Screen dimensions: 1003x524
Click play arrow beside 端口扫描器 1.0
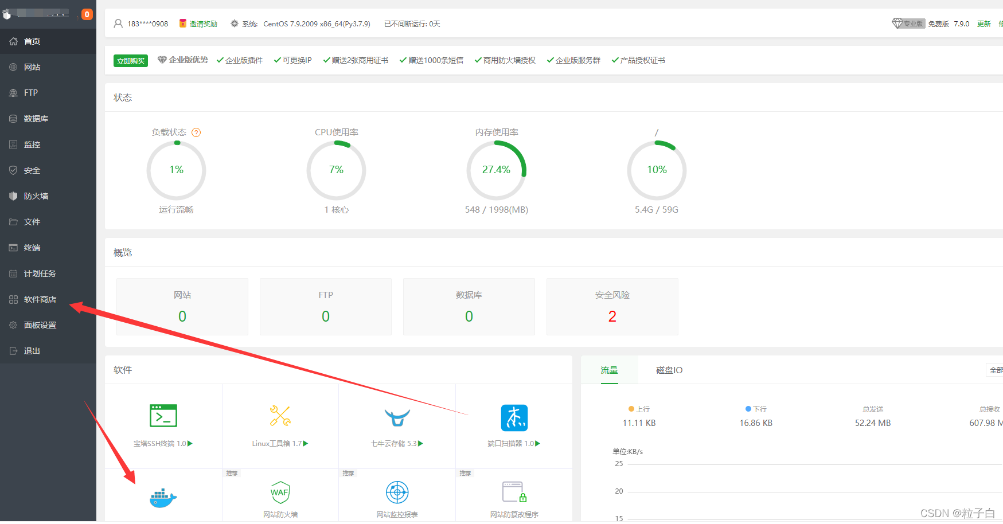(537, 444)
